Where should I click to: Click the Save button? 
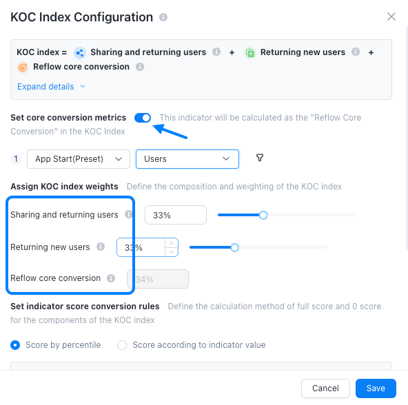click(376, 388)
